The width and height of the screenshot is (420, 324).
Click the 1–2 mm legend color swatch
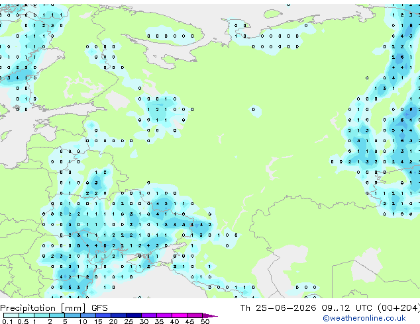(42, 315)
